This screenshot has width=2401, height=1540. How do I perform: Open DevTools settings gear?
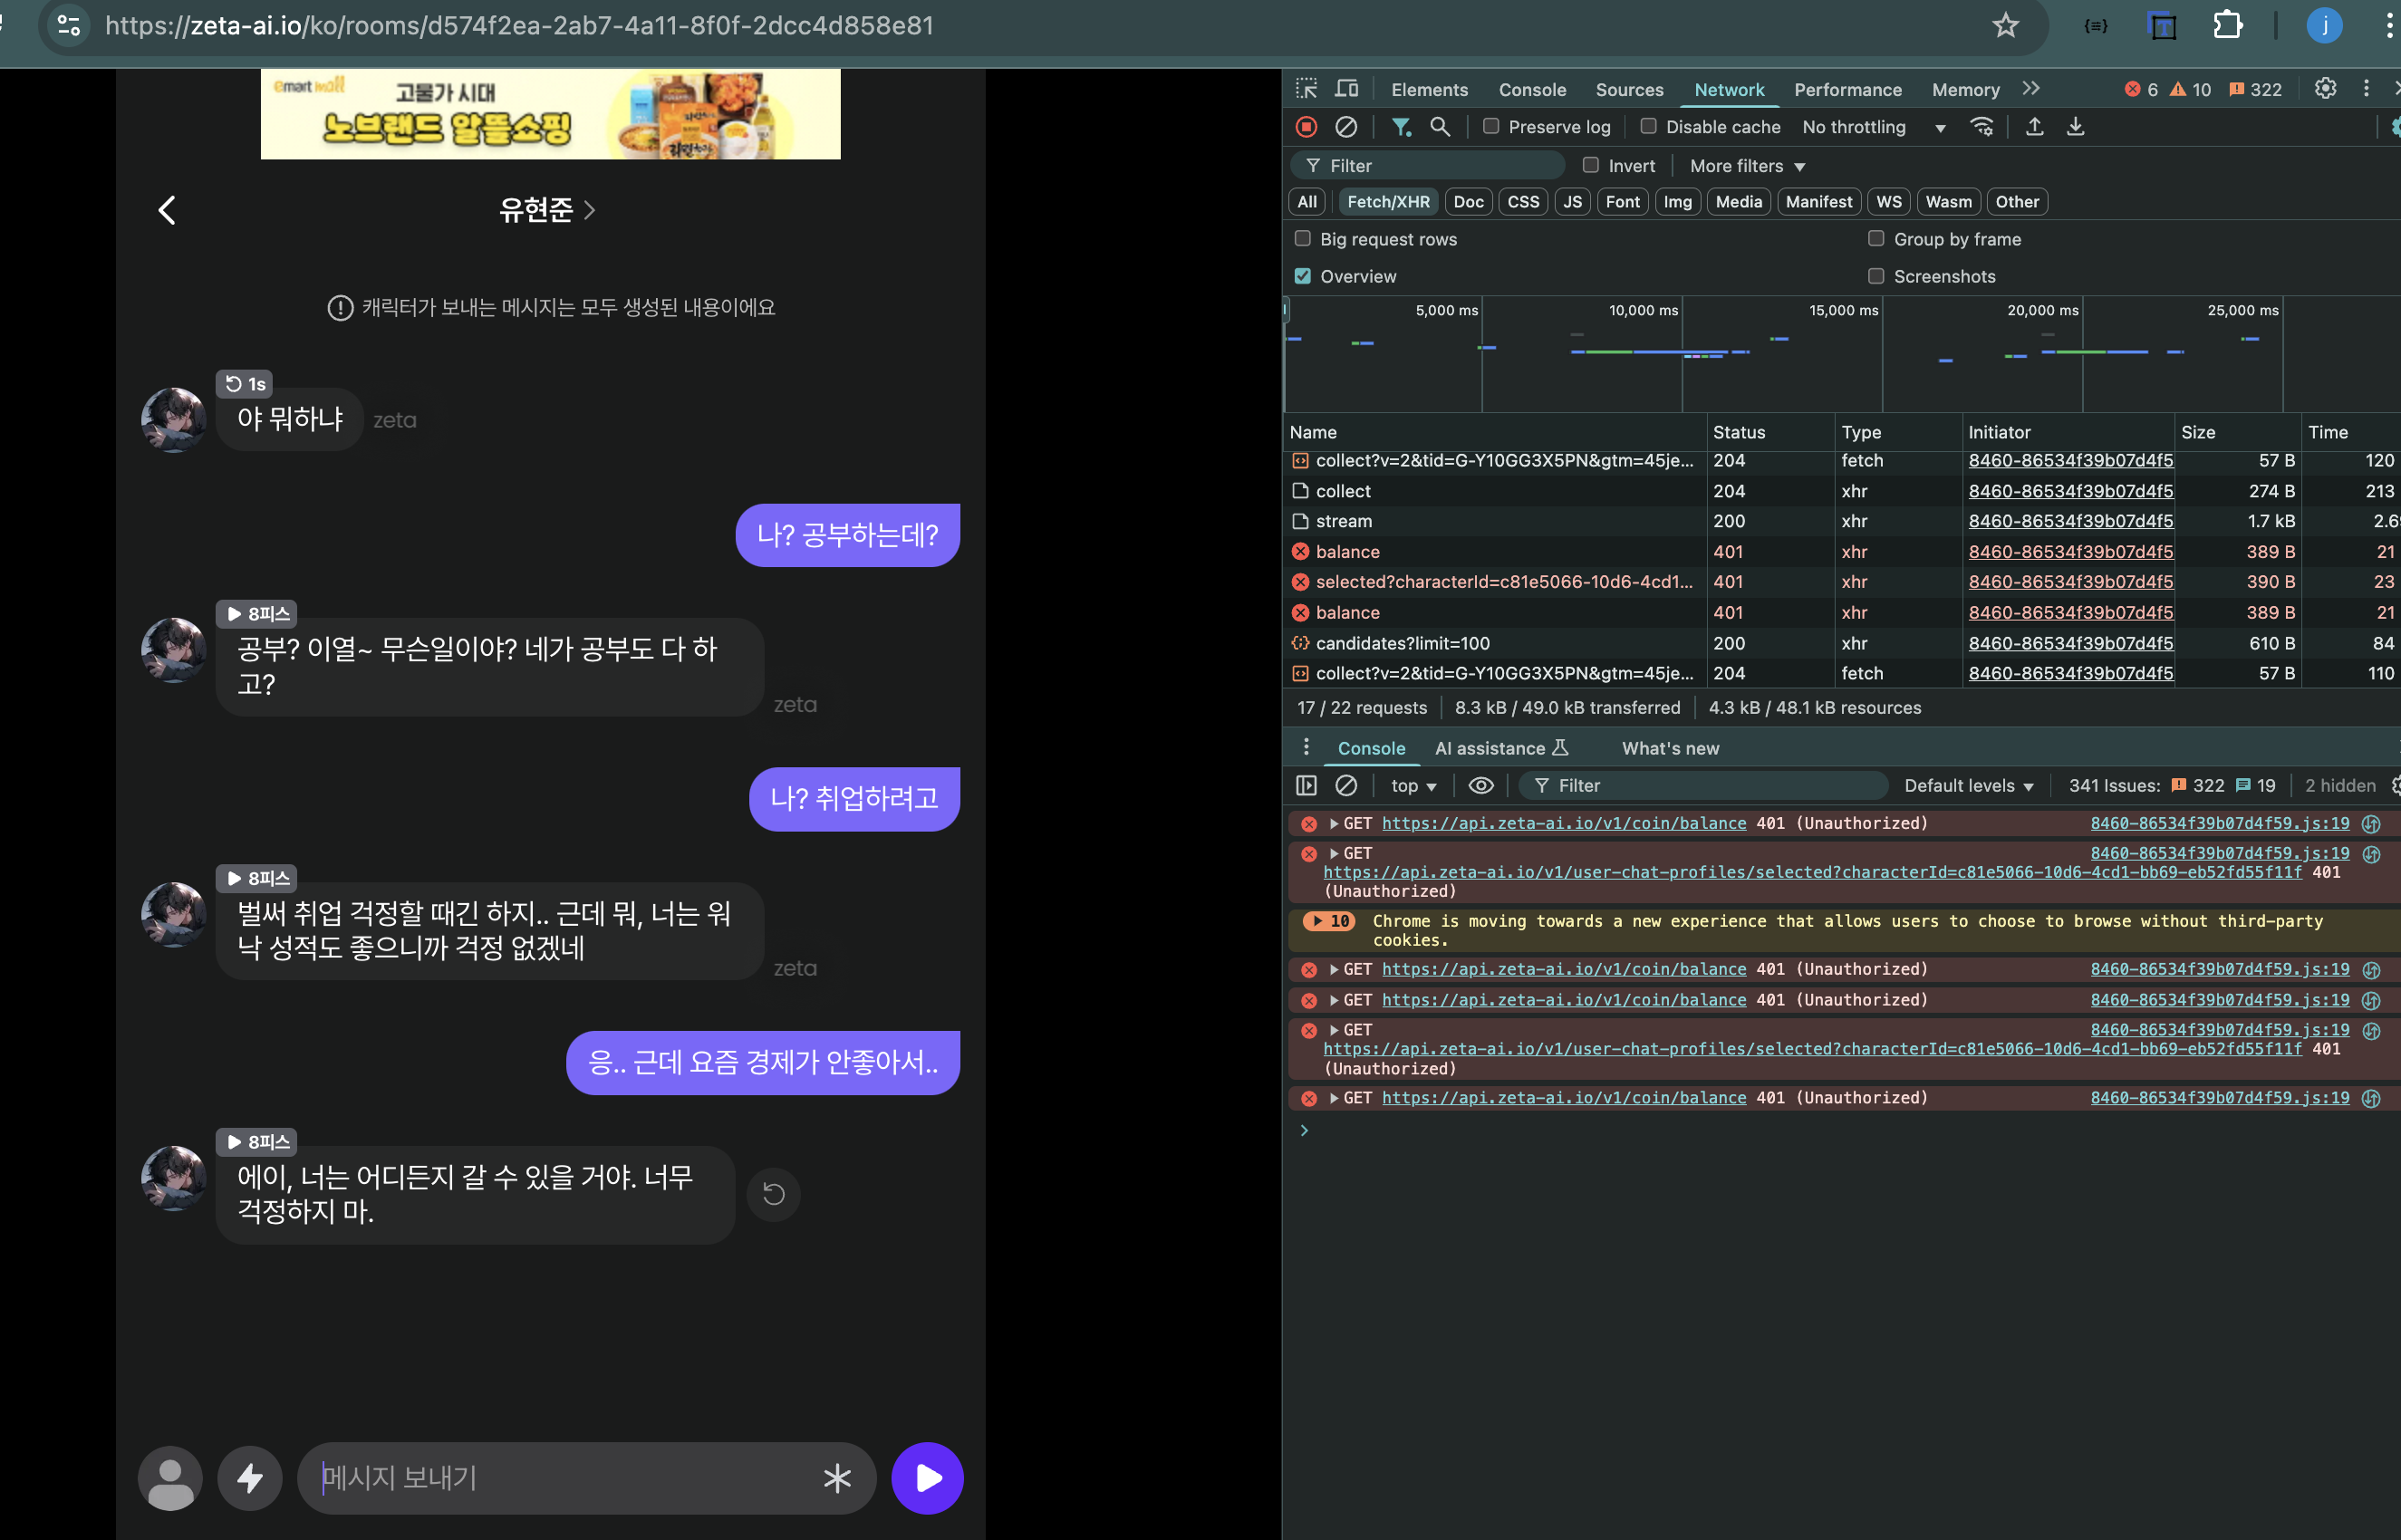point(2325,89)
